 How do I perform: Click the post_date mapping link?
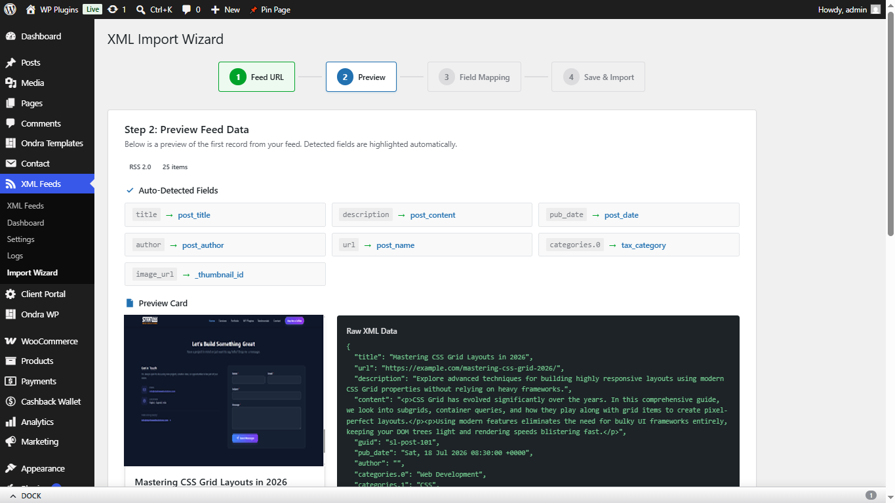point(622,215)
